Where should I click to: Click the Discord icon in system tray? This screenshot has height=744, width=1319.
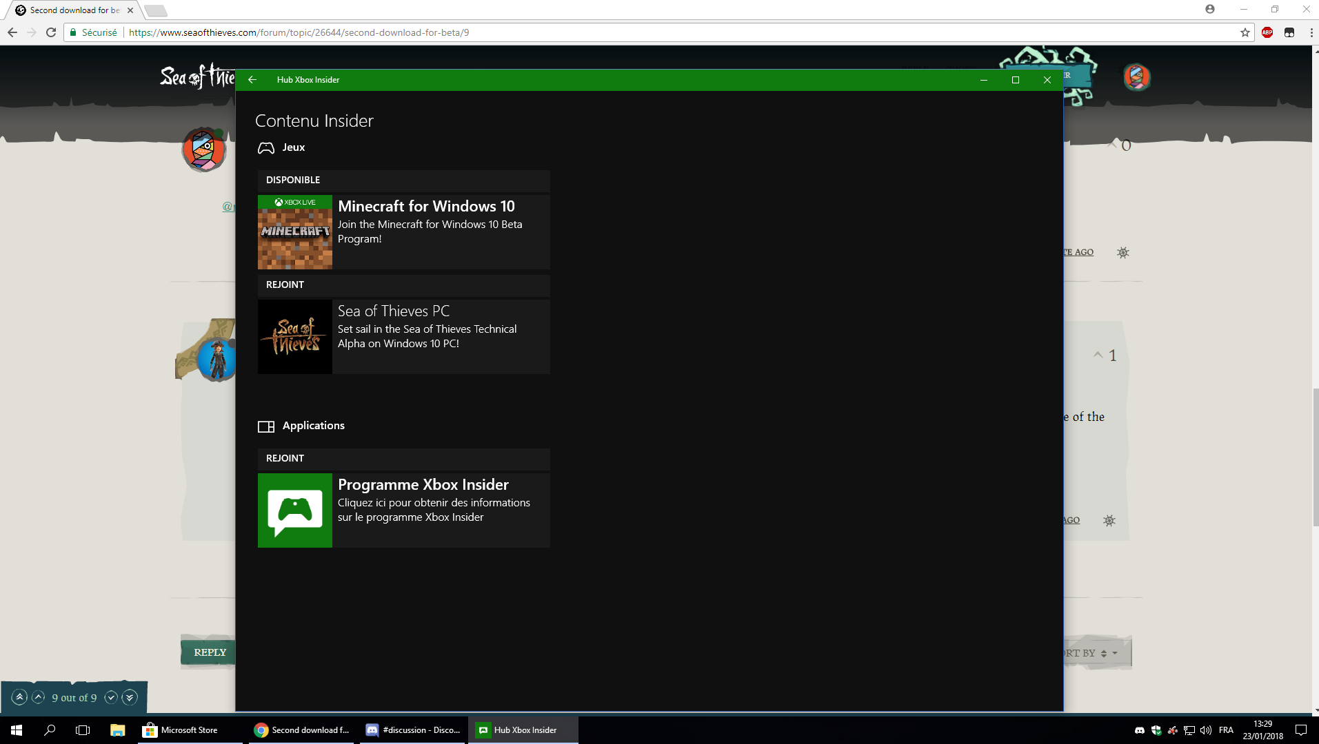tap(1140, 730)
